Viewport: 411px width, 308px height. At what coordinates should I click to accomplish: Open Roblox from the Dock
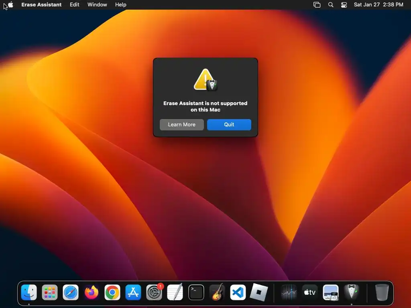point(259,292)
